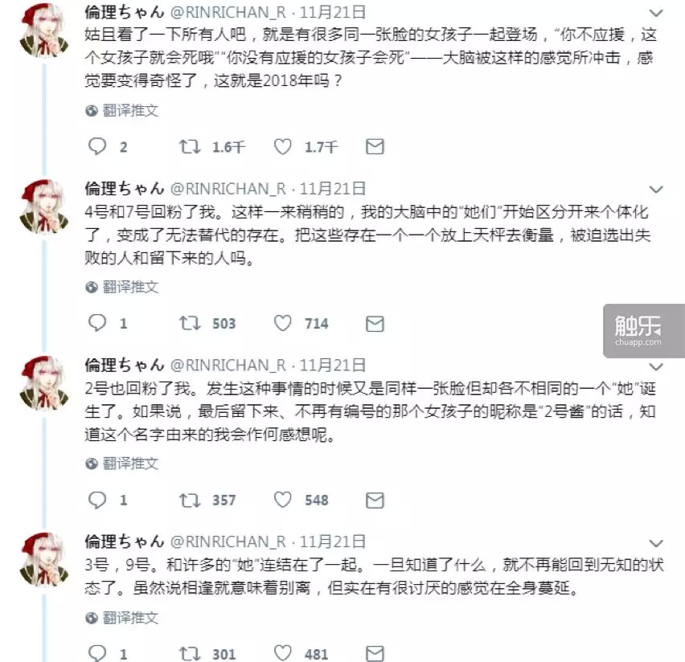Open the 11月21日 timestamp on last tweet
Viewport: 685px width, 662px height.
pos(333,541)
